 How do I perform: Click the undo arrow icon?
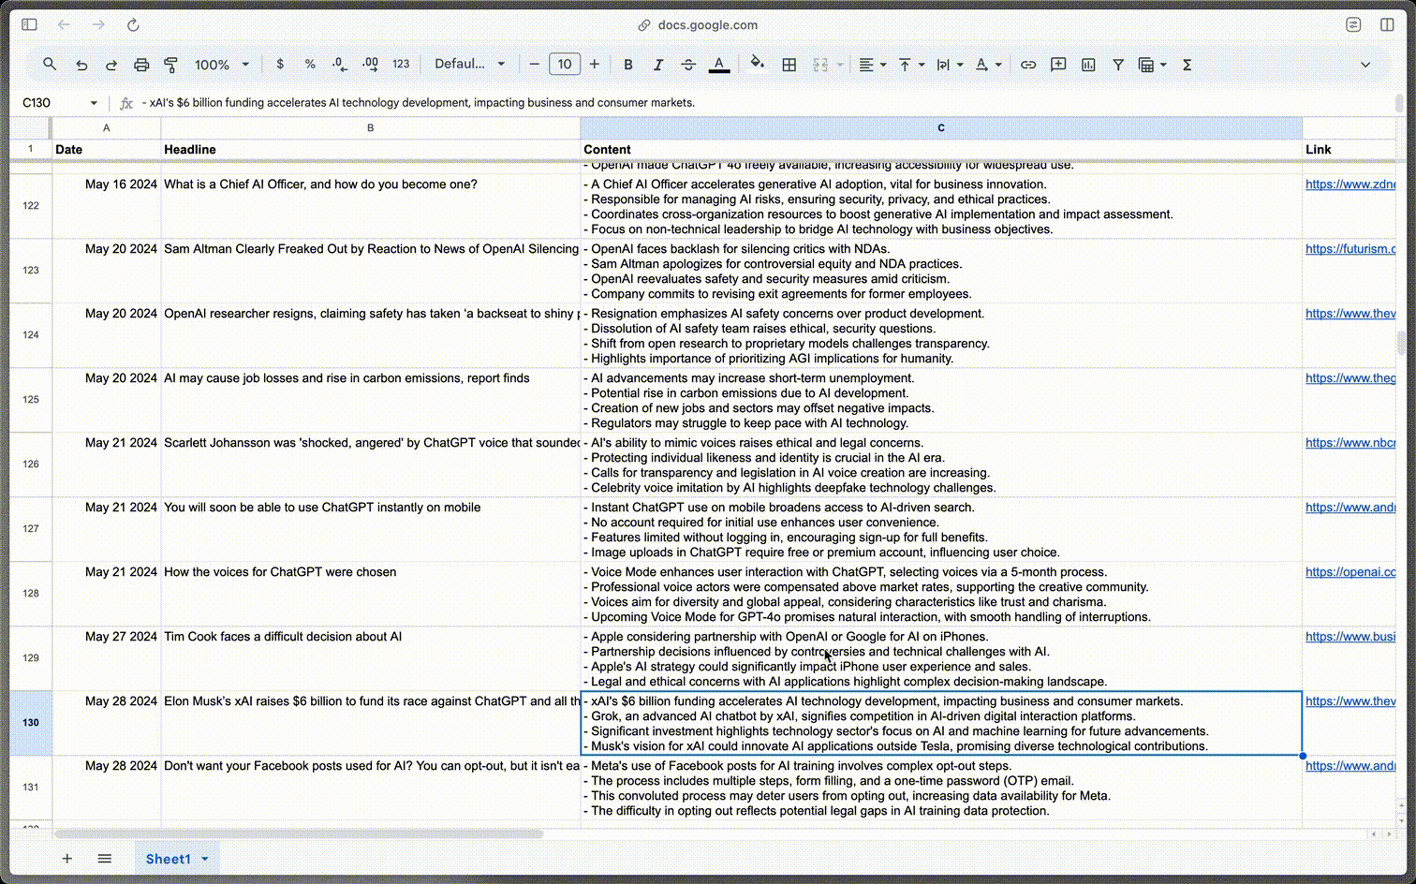point(81,65)
